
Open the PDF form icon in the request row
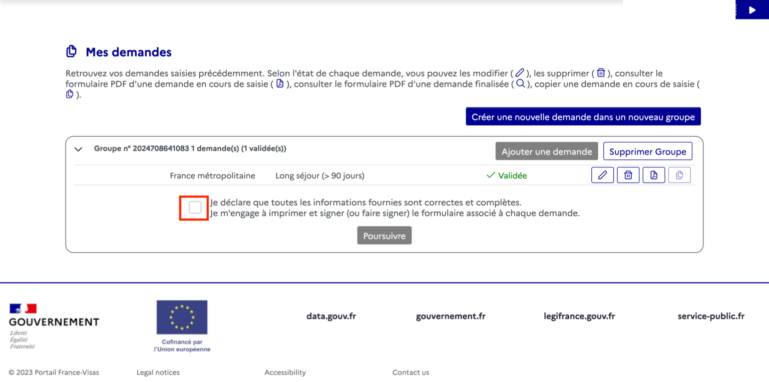pyautogui.click(x=653, y=175)
